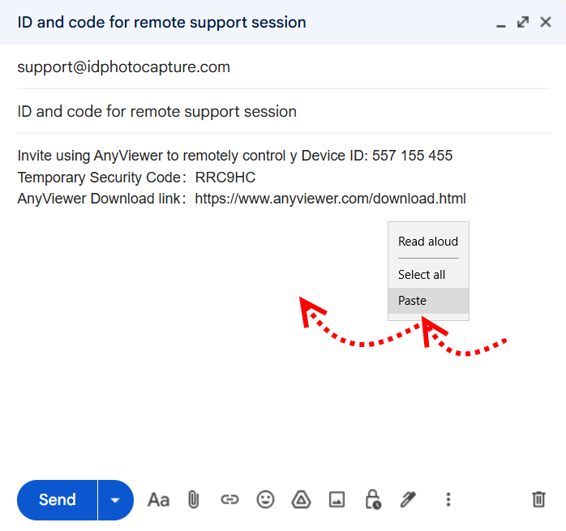Open the formatting options (Aa) icon
The height and width of the screenshot is (531, 566).
point(158,499)
